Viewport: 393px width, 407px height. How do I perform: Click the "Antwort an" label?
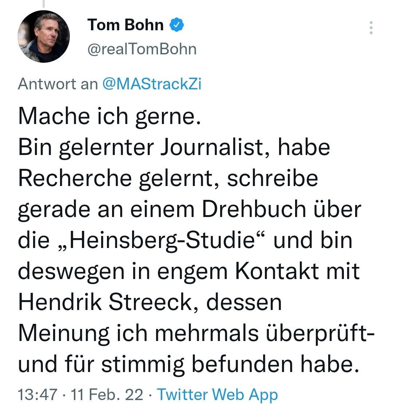tap(58, 84)
